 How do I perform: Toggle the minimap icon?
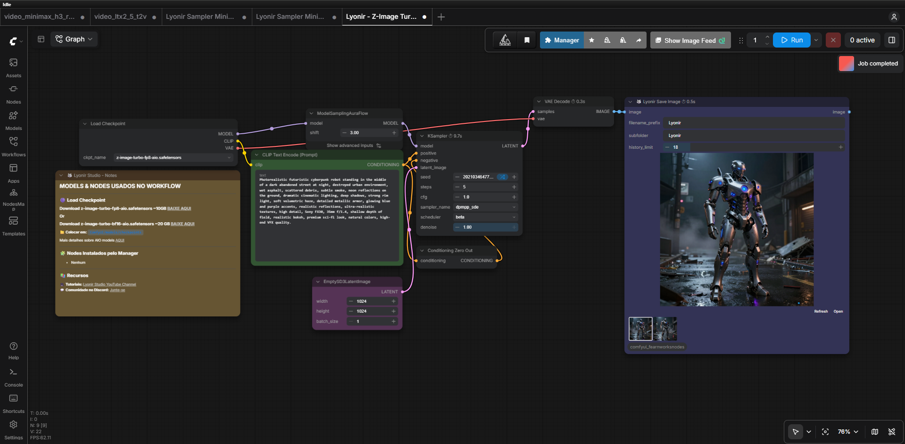[x=875, y=432]
